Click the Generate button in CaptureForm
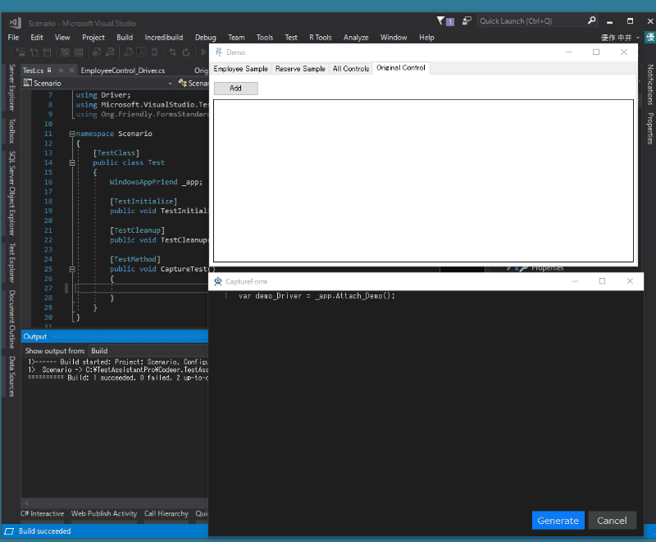 coord(558,520)
